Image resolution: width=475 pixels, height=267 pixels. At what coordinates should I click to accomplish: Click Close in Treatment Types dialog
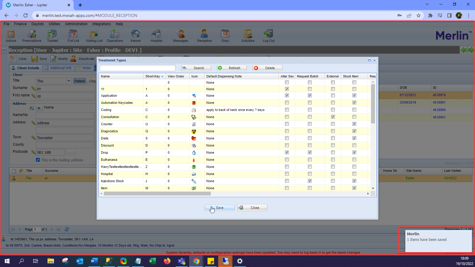tap(252, 208)
